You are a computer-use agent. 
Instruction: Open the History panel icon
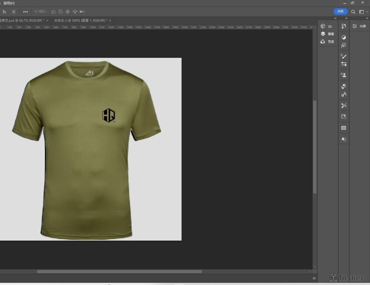pyautogui.click(x=343, y=26)
